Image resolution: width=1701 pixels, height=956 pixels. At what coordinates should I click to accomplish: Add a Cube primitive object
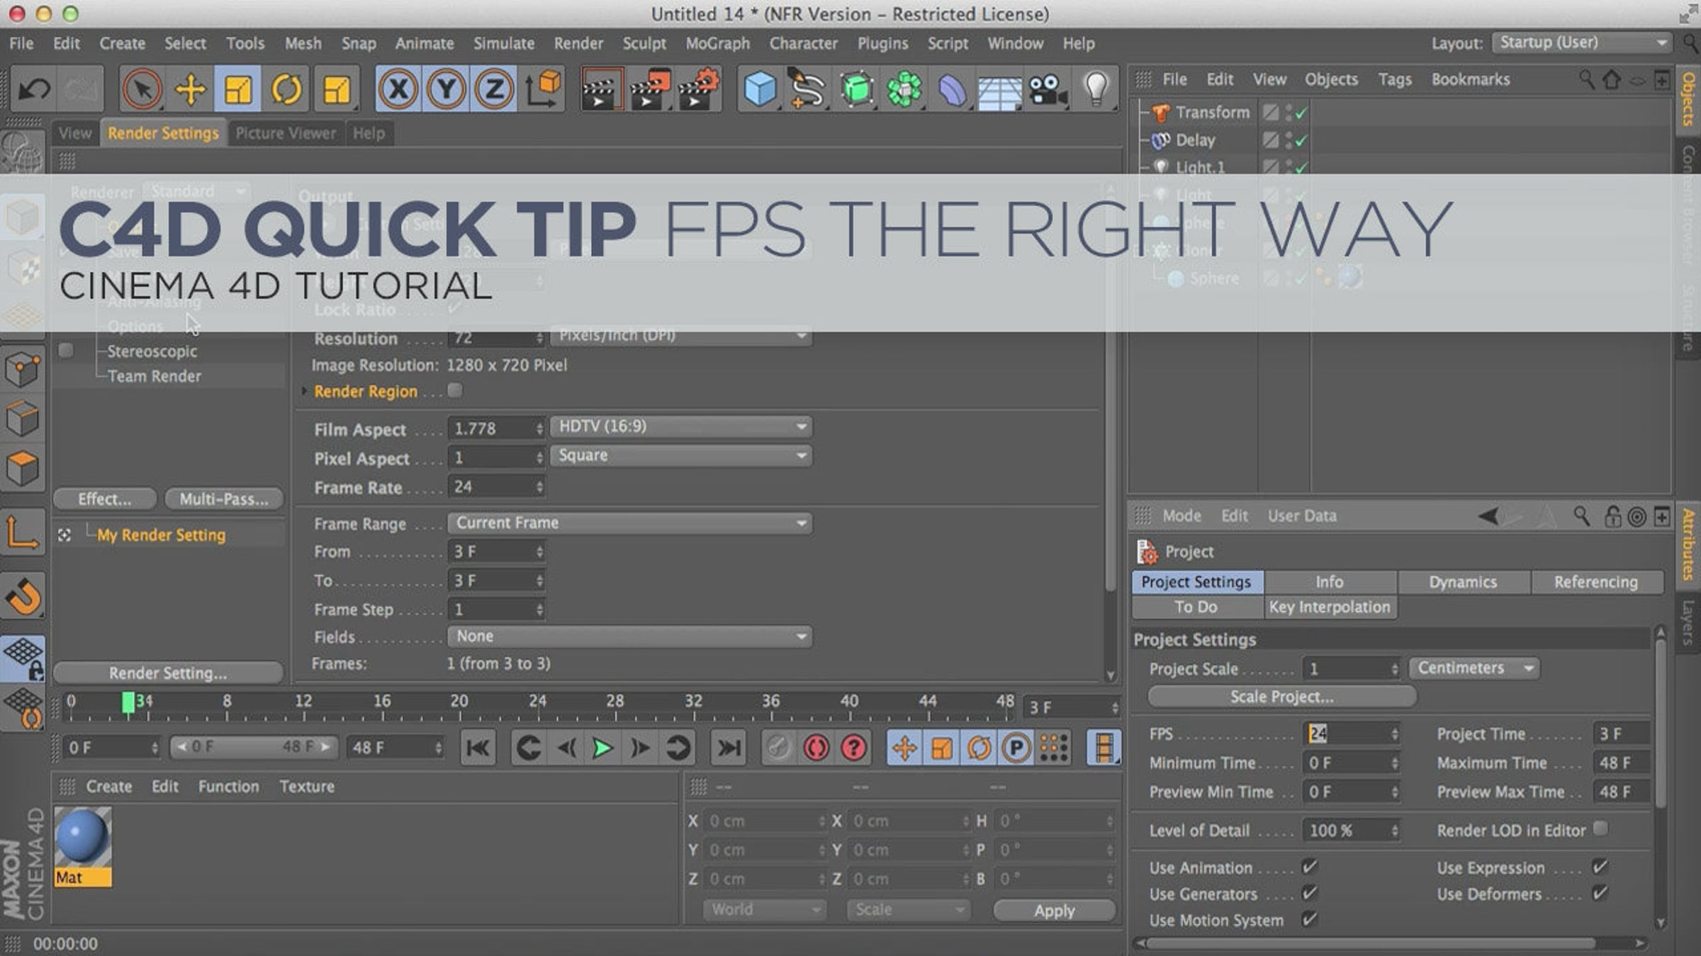tap(760, 89)
